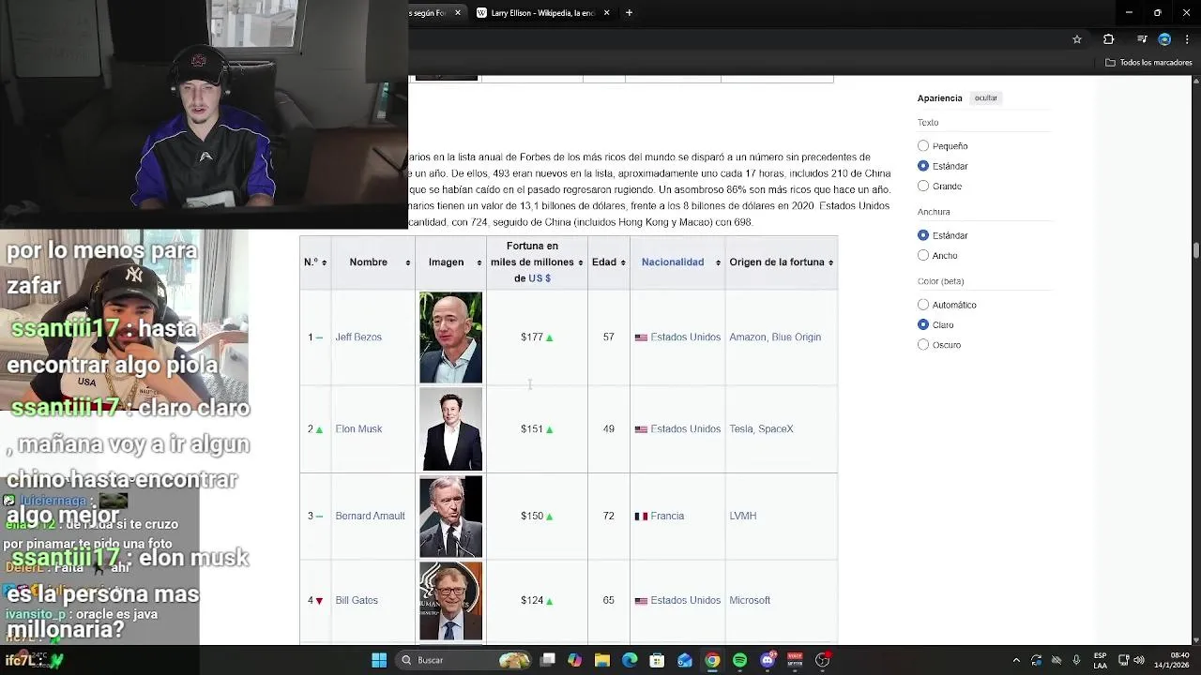Viewport: 1201px width, 675px height.
Task: Click the sync update tray icon
Action: point(1036,660)
